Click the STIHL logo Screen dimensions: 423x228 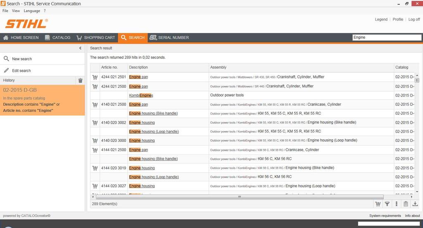(x=26, y=24)
